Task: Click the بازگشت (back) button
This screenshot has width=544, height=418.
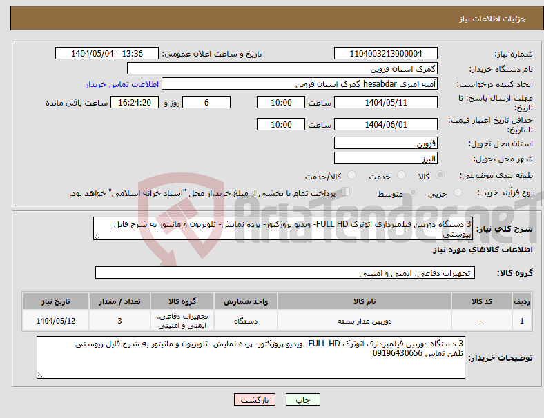Action: [x=255, y=399]
